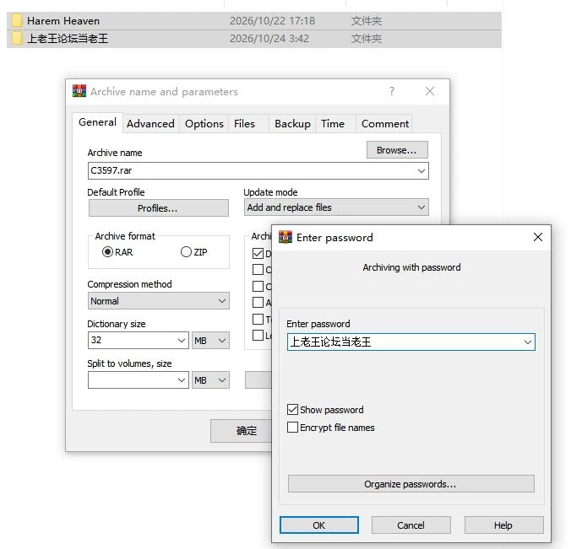This screenshot has width=571, height=549.
Task: Go to the Backup tab
Action: pos(292,124)
